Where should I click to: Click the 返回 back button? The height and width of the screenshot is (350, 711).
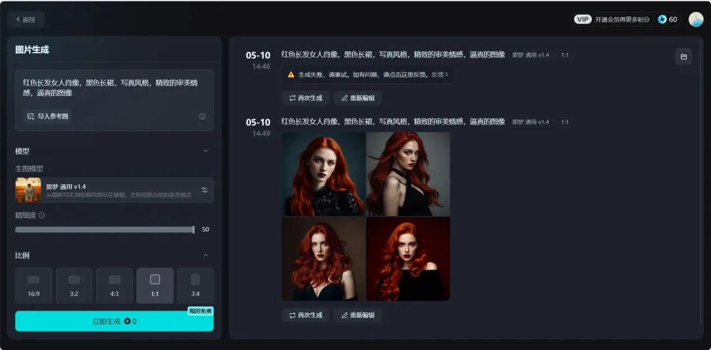click(26, 19)
